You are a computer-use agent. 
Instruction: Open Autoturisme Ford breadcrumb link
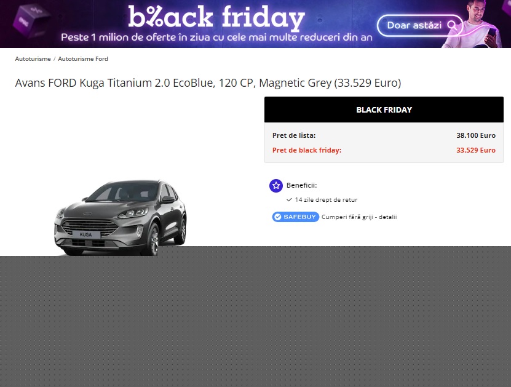83,59
